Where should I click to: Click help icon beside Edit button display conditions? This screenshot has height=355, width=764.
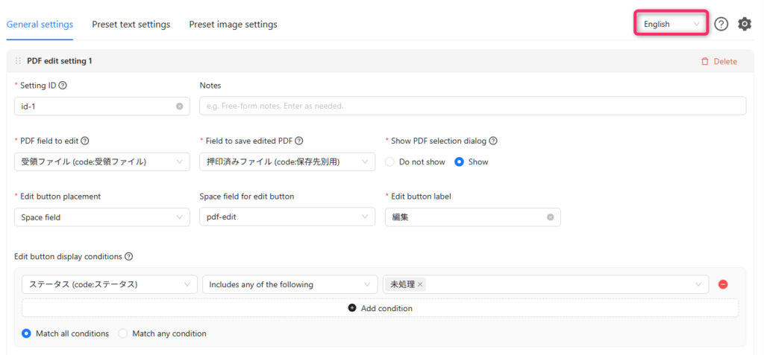pyautogui.click(x=128, y=256)
